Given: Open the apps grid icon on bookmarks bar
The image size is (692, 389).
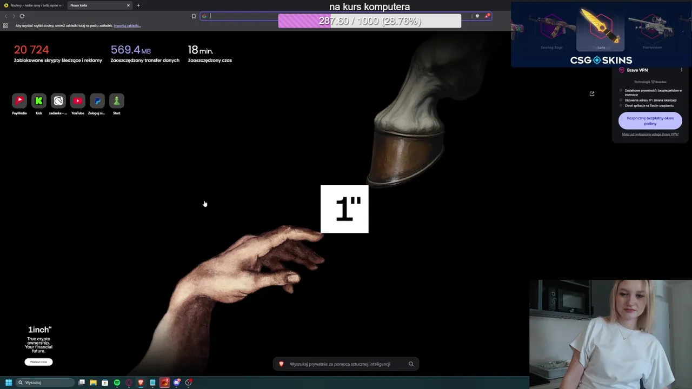Looking at the screenshot, I should click(x=5, y=25).
